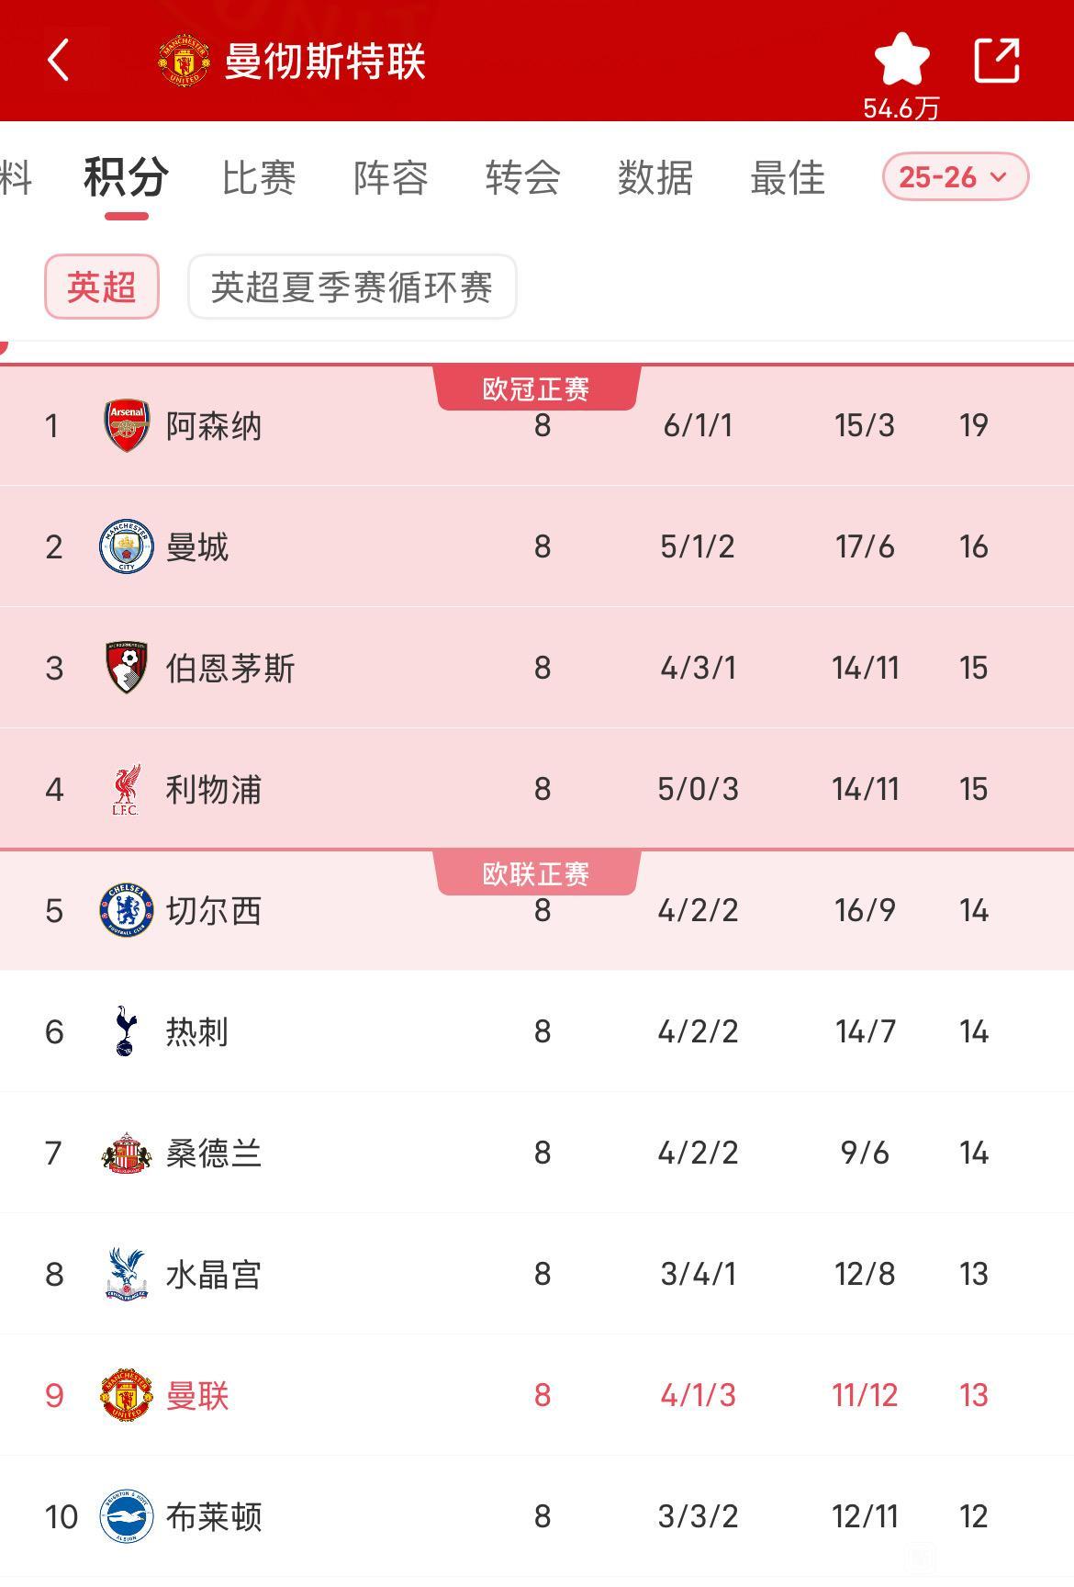Select 英超夏季赛循环赛 filter
This screenshot has height=1587, width=1074.
(352, 287)
